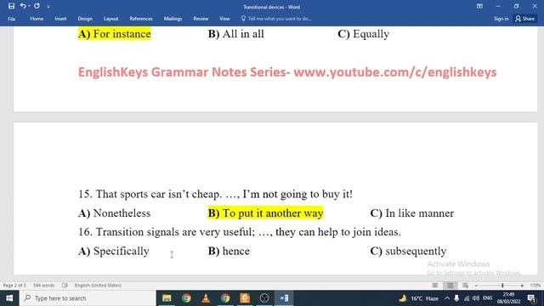
Task: Open the Customize Quick Access Toolbar dropdown
Action: point(48,6)
